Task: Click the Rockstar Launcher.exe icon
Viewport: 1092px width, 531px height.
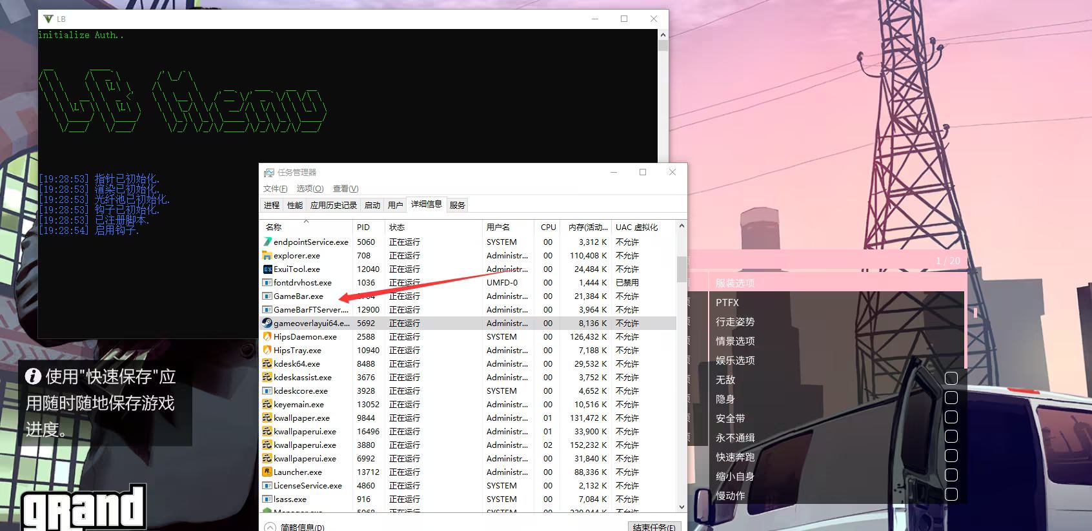Action: [267, 472]
